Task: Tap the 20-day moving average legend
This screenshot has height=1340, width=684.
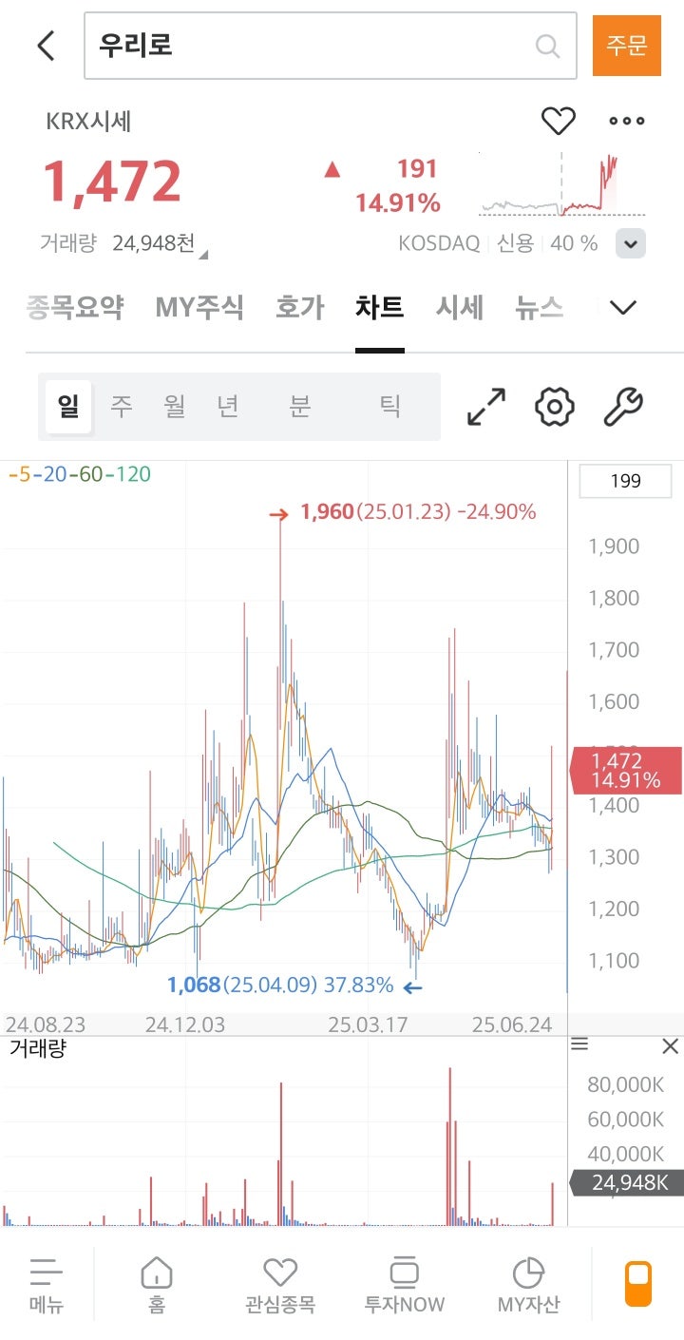Action: [49, 473]
